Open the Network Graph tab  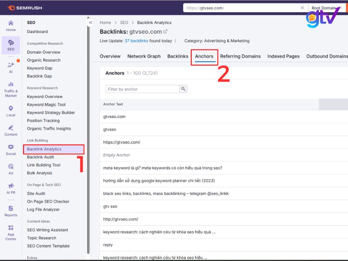point(144,56)
